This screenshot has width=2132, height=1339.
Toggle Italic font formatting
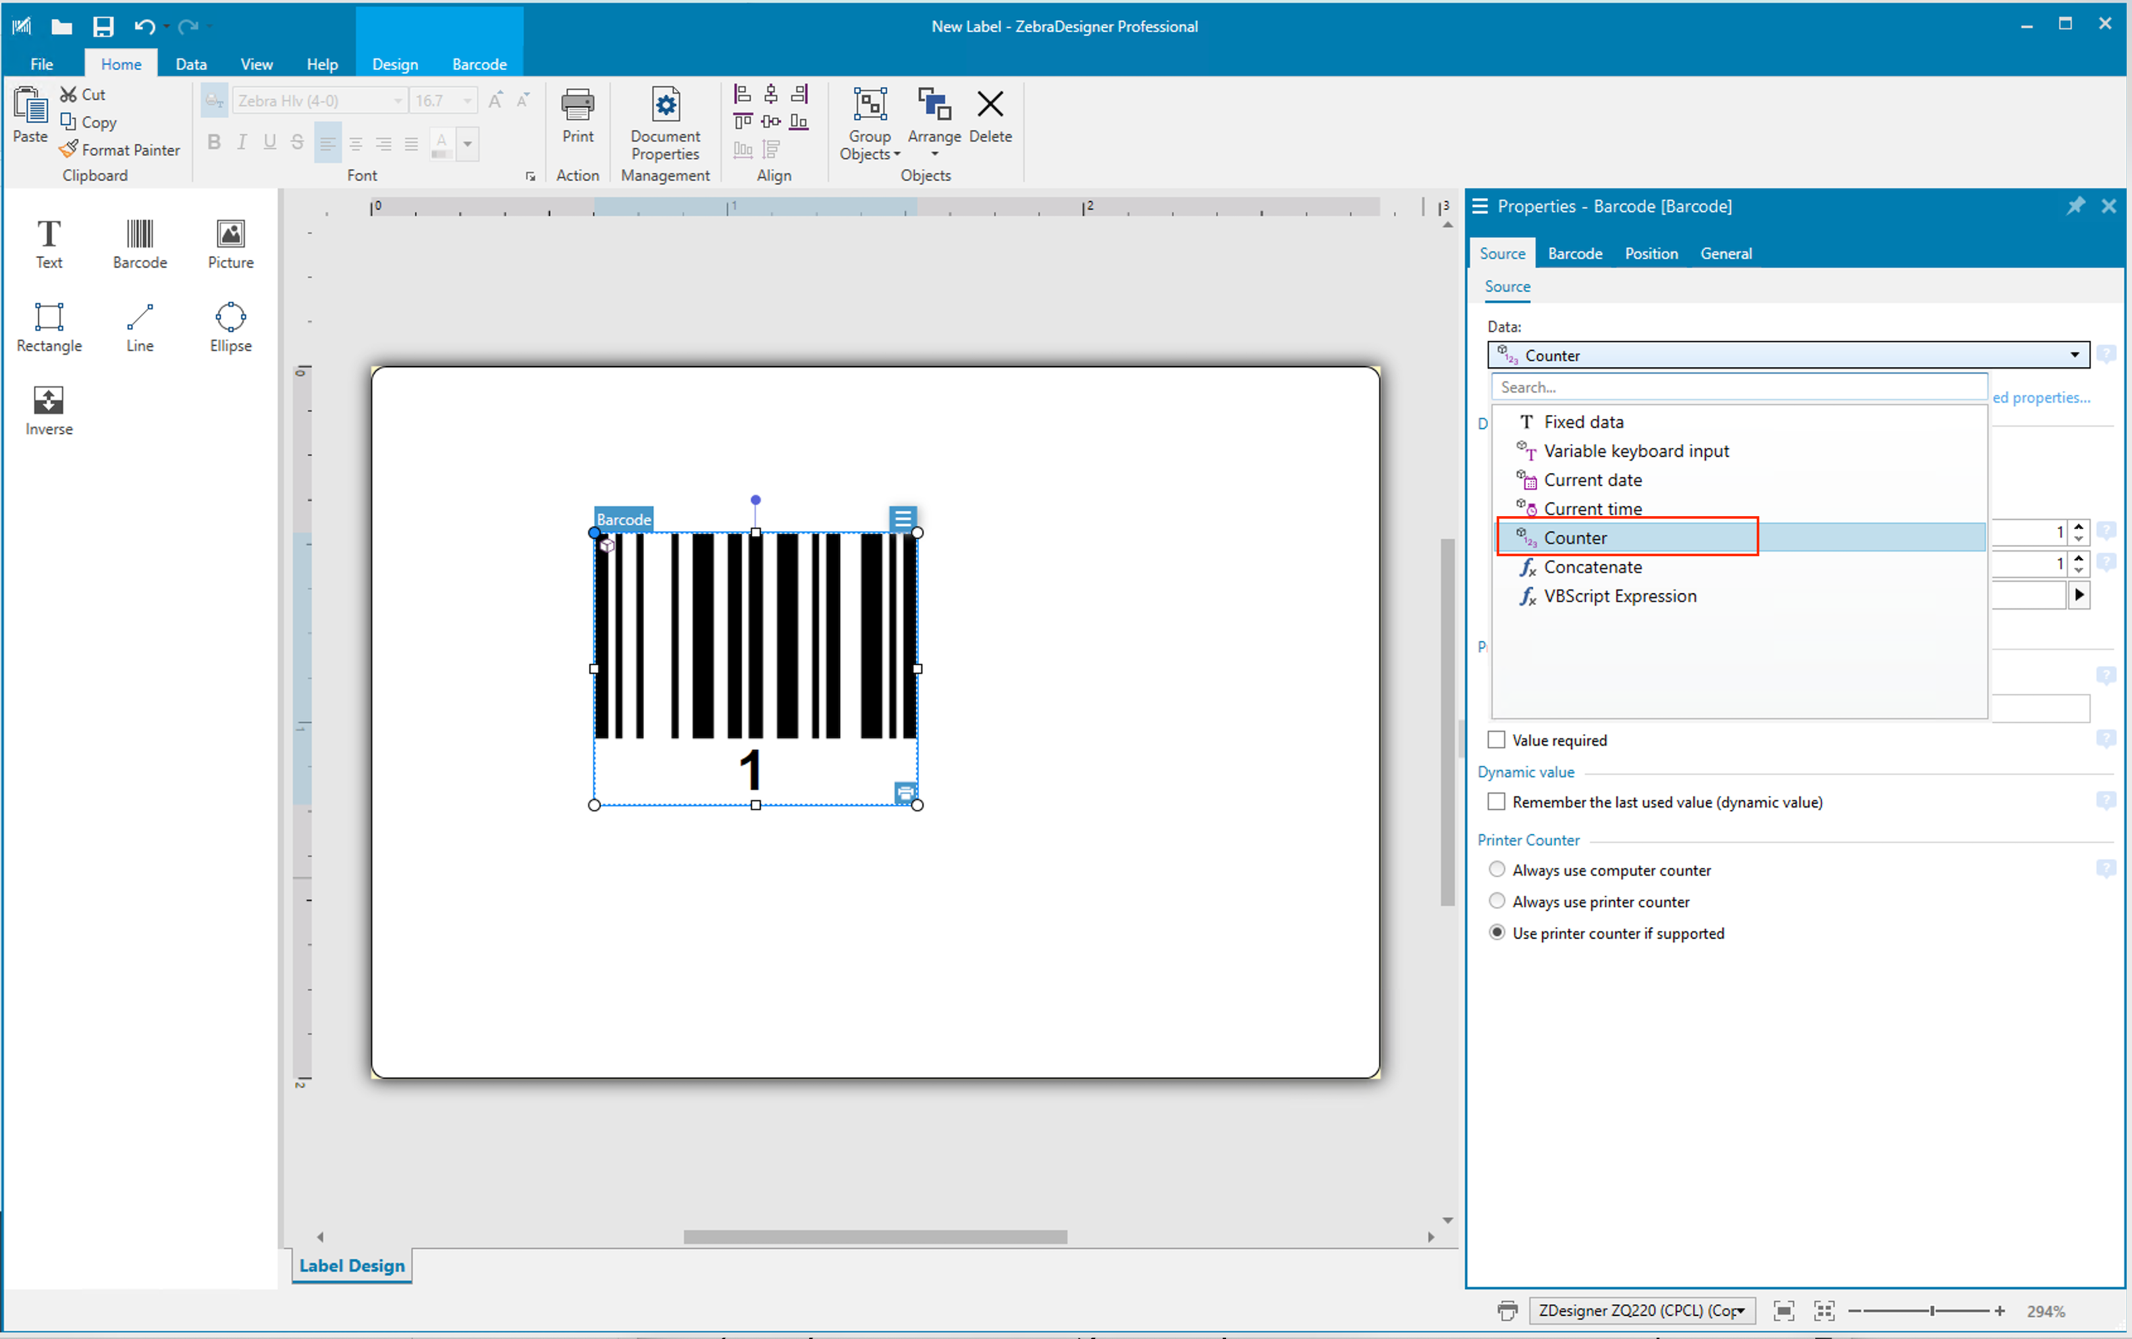tap(241, 142)
